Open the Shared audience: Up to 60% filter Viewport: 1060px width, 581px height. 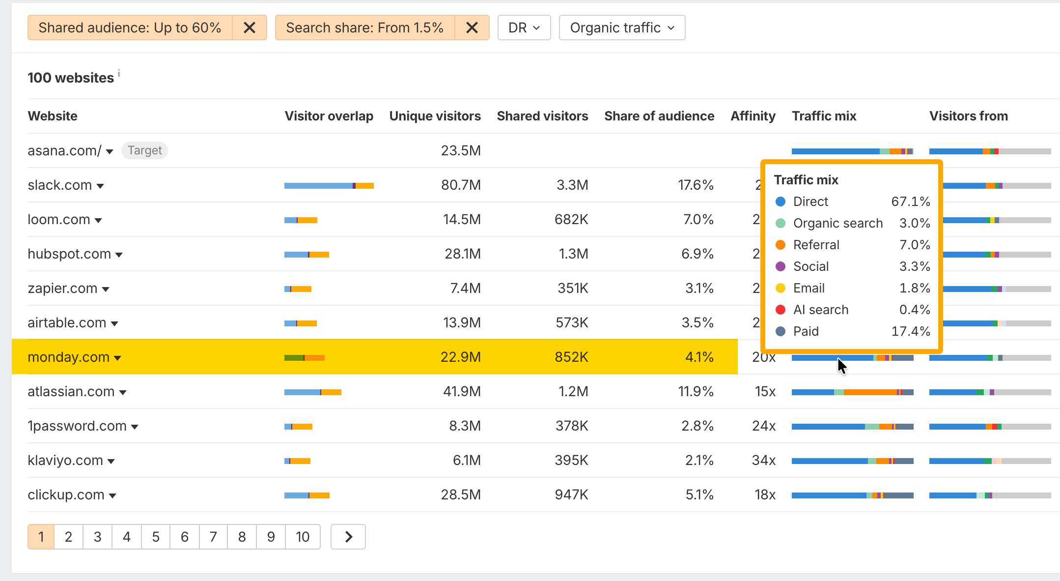click(130, 28)
